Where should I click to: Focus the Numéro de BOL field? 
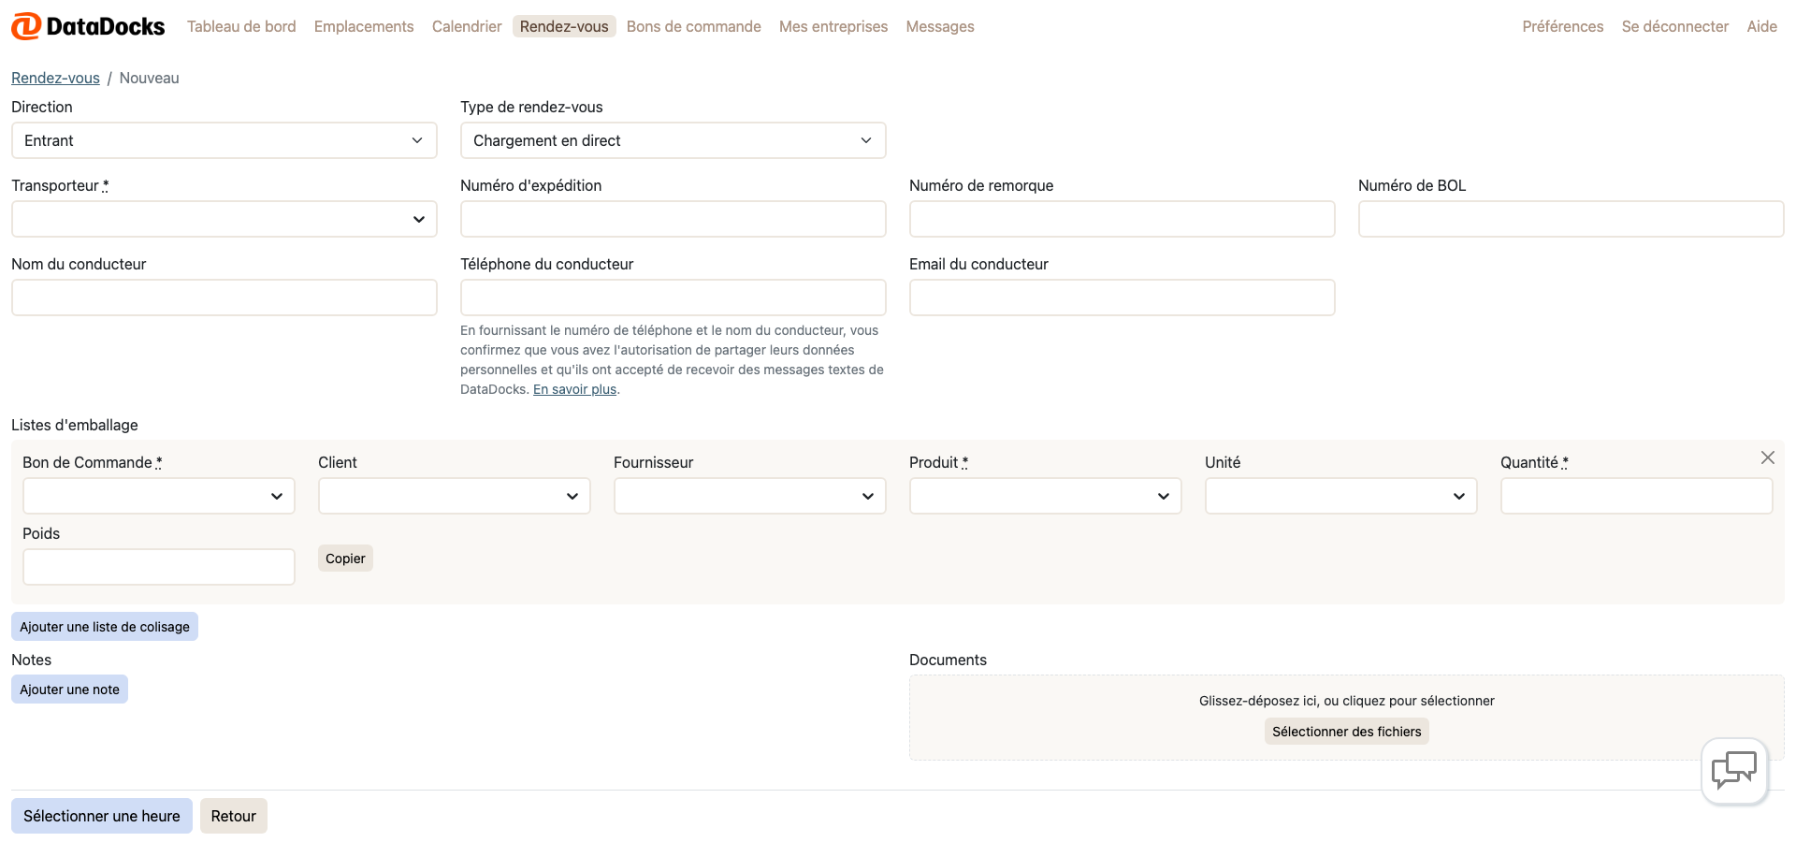click(1571, 219)
